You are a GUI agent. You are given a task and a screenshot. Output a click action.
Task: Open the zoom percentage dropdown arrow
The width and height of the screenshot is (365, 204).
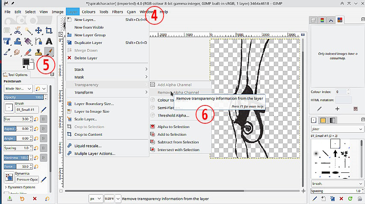pyautogui.click(x=118, y=198)
